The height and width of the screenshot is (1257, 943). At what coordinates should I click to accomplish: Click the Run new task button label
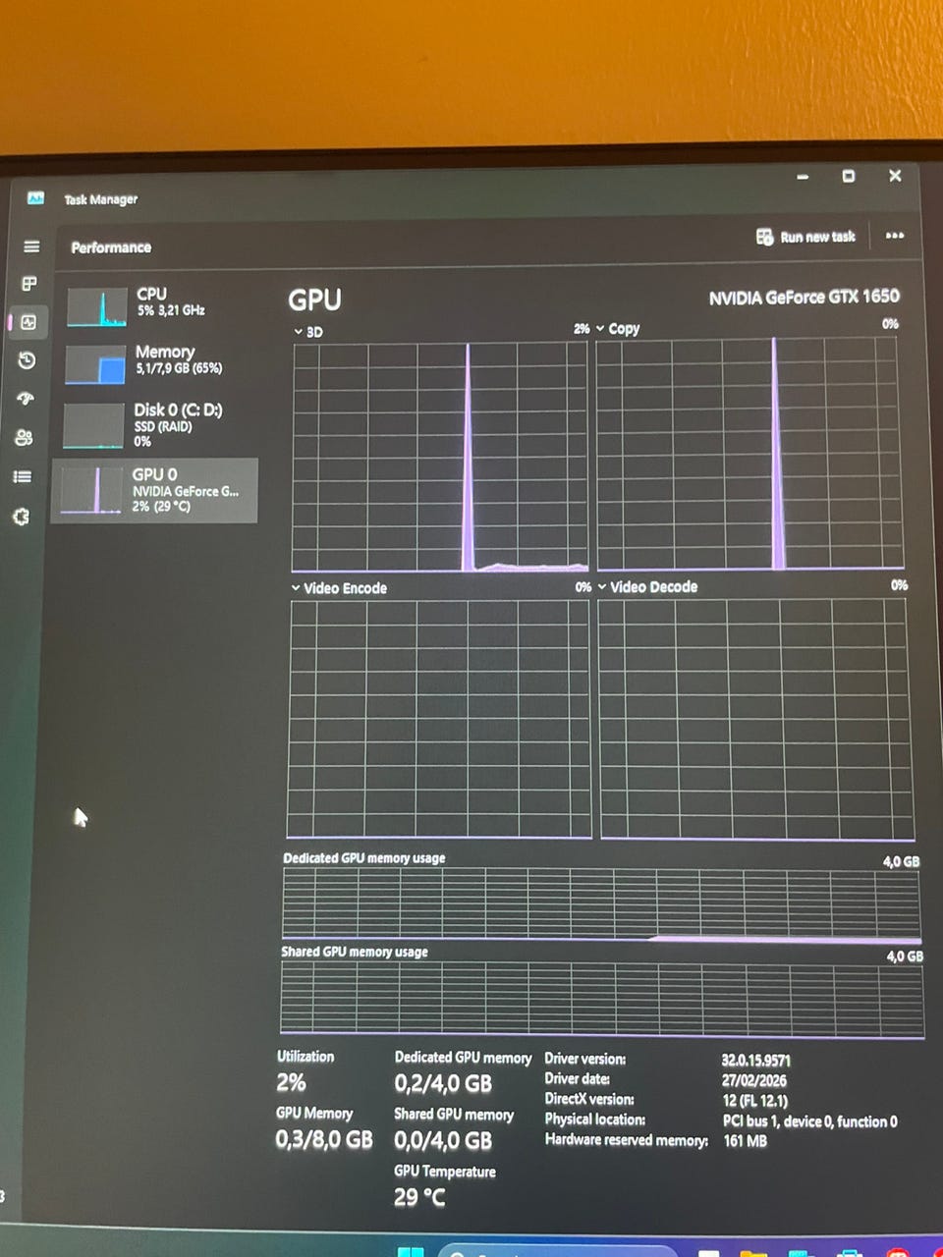pyautogui.click(x=817, y=237)
